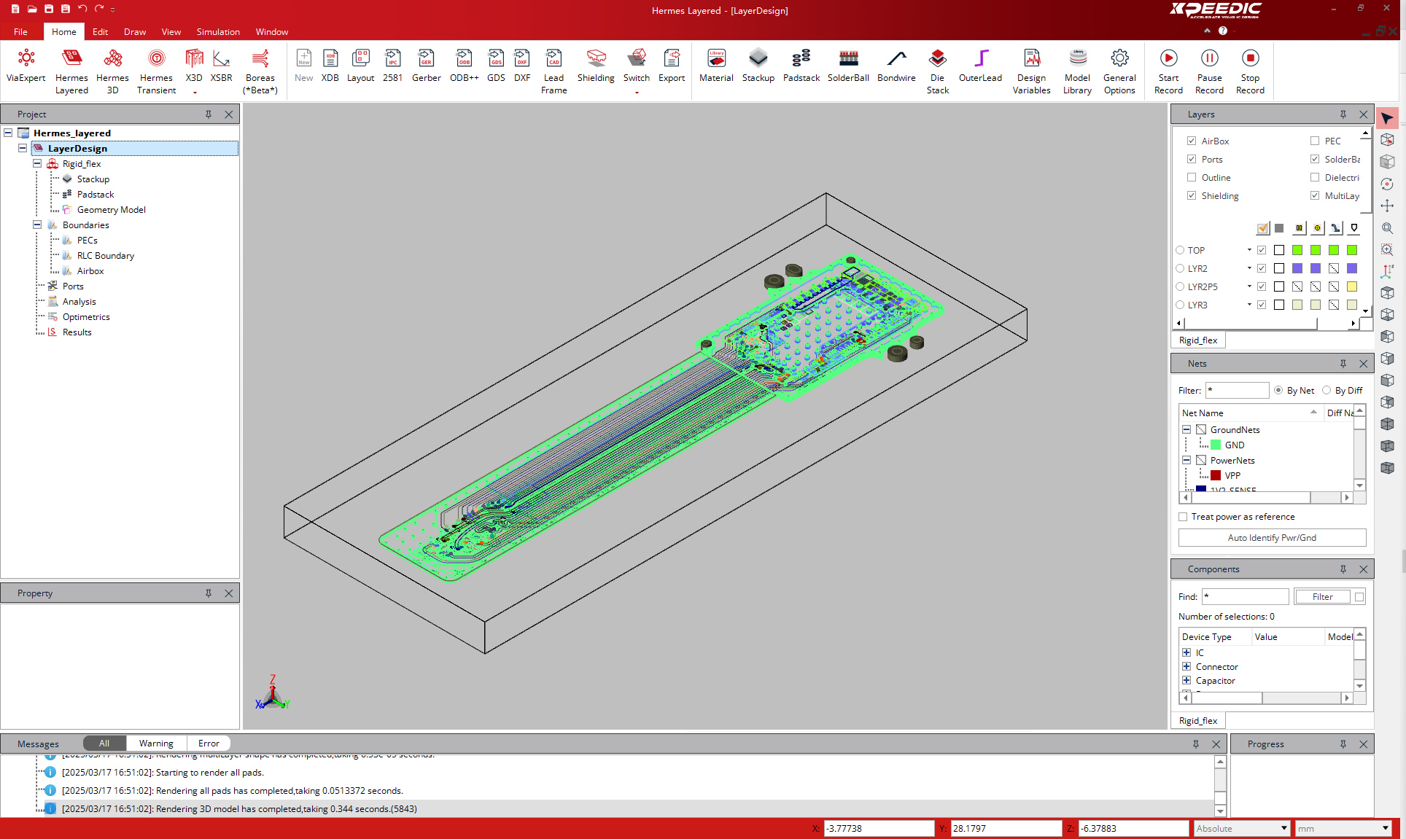Launch Hermes 3D from the ribbon
Screen dimensions: 1406x839
click(112, 71)
